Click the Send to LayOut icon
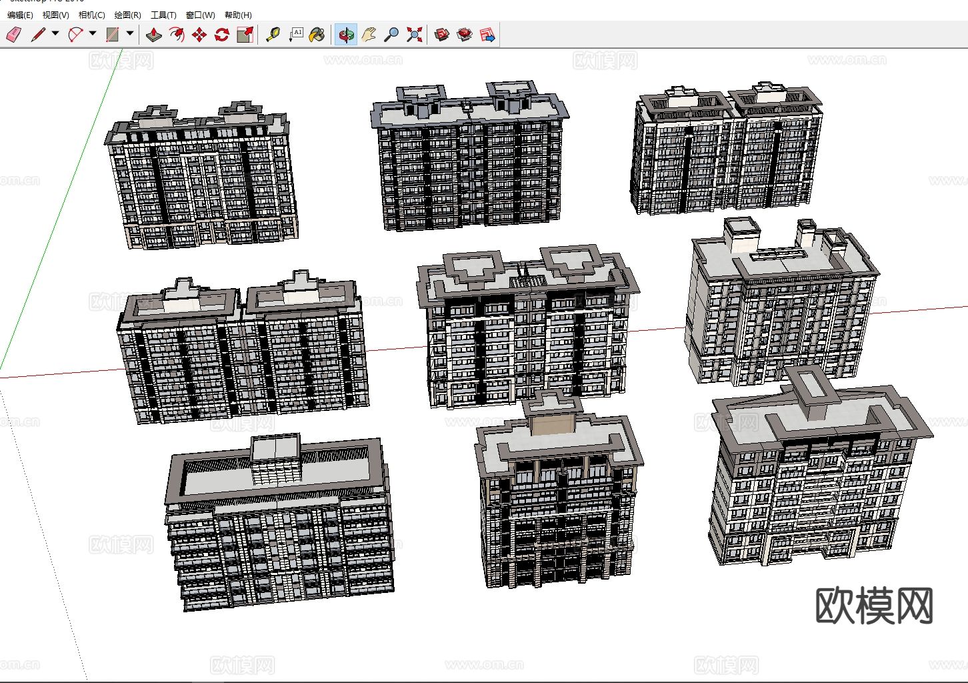 point(487,35)
